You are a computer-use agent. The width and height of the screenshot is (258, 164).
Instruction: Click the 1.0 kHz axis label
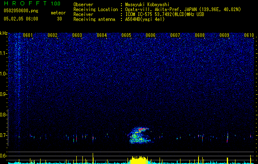(2, 74)
